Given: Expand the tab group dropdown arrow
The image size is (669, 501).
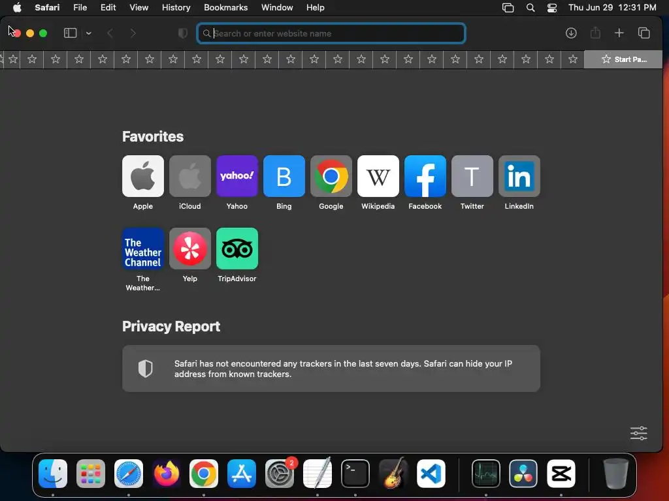Looking at the screenshot, I should click(x=88, y=33).
